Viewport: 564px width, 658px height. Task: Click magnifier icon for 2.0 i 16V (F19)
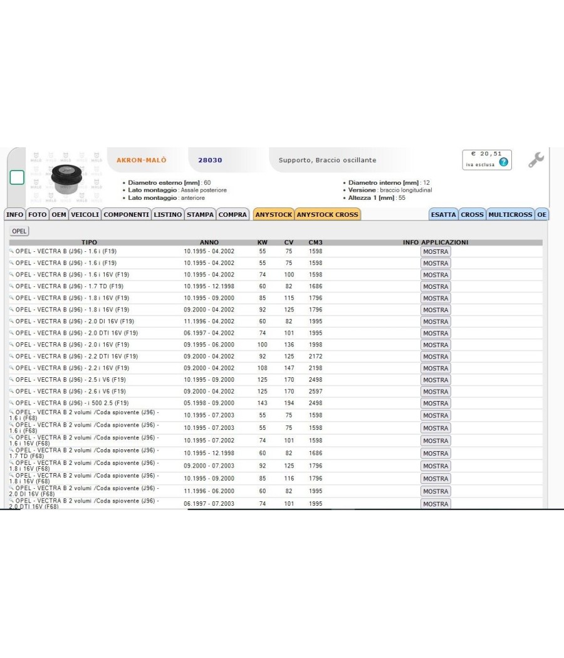(11, 345)
